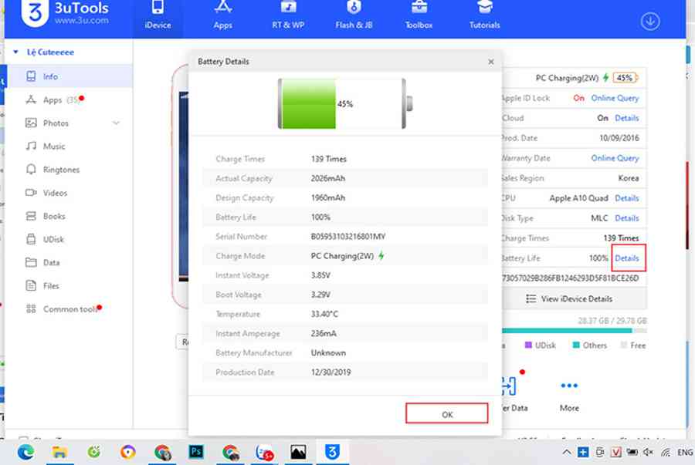Click the Others teal legend swatch
Image resolution: width=695 pixels, height=465 pixels.
[x=576, y=345]
